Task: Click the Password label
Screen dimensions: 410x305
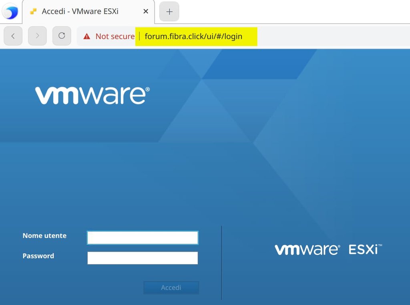Action: [38, 256]
